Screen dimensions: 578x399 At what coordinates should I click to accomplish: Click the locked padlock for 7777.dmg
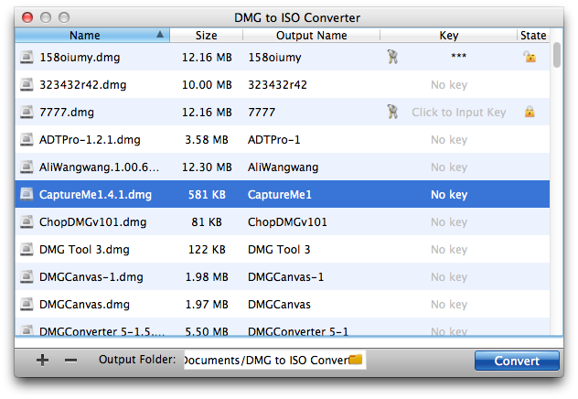tap(529, 112)
